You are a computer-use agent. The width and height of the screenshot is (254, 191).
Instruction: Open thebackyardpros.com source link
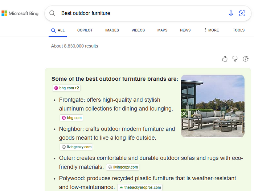140,187
